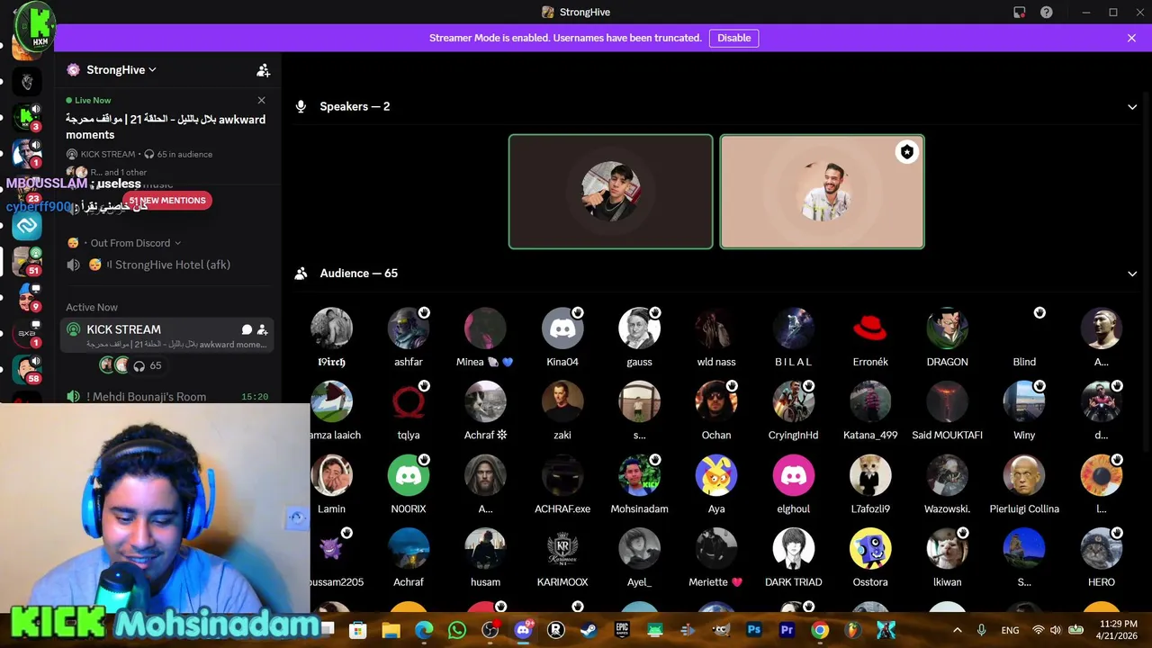
Task: Open Epic Games Launcher from the taskbar
Action: [x=622, y=630]
